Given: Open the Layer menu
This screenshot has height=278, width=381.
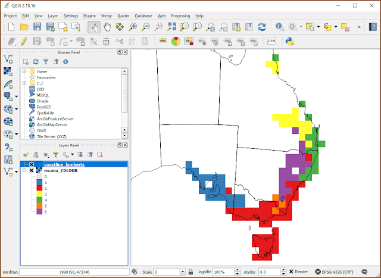Looking at the screenshot, I should [x=53, y=16].
